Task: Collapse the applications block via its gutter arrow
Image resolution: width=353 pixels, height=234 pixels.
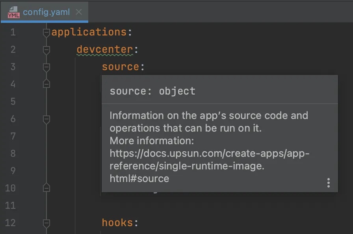Action: [x=46, y=32]
